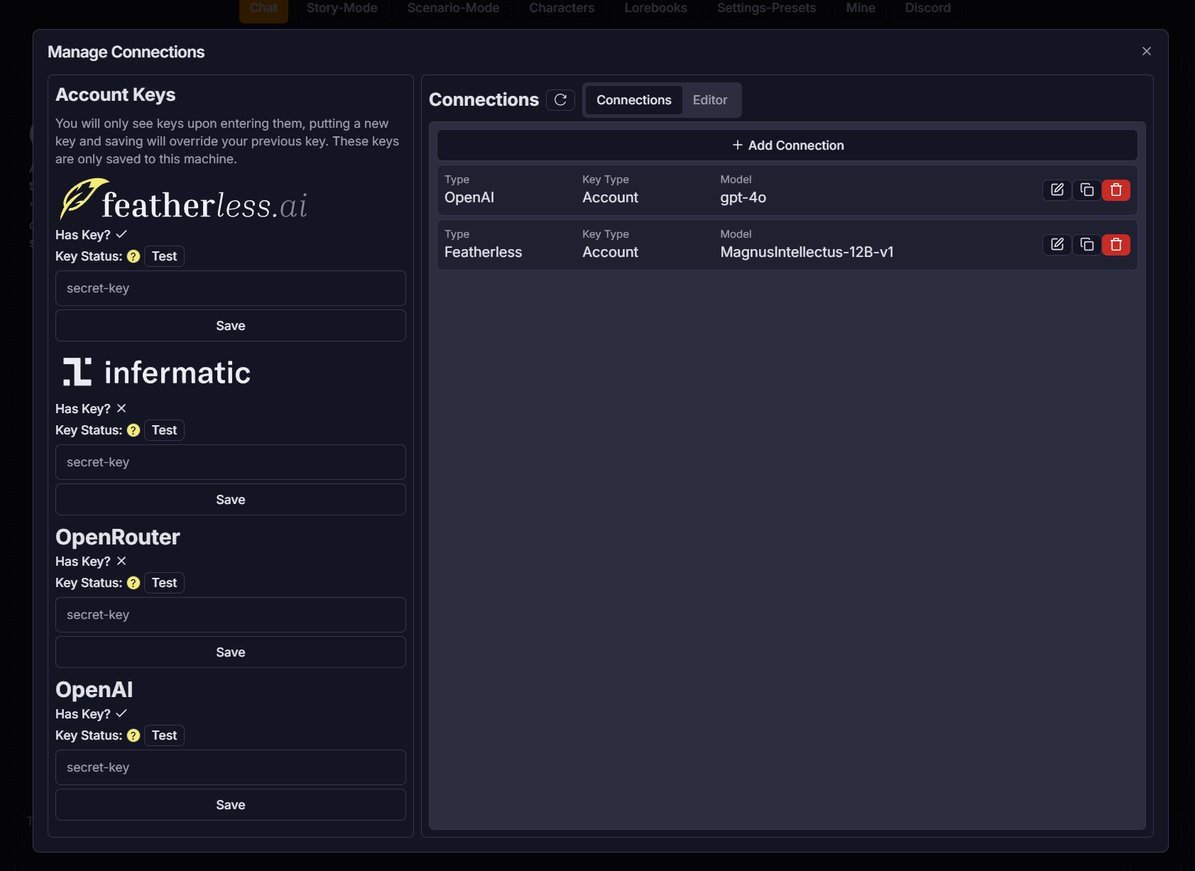Save the featherless secret key
Screen dimensions: 1195x871
pos(231,326)
